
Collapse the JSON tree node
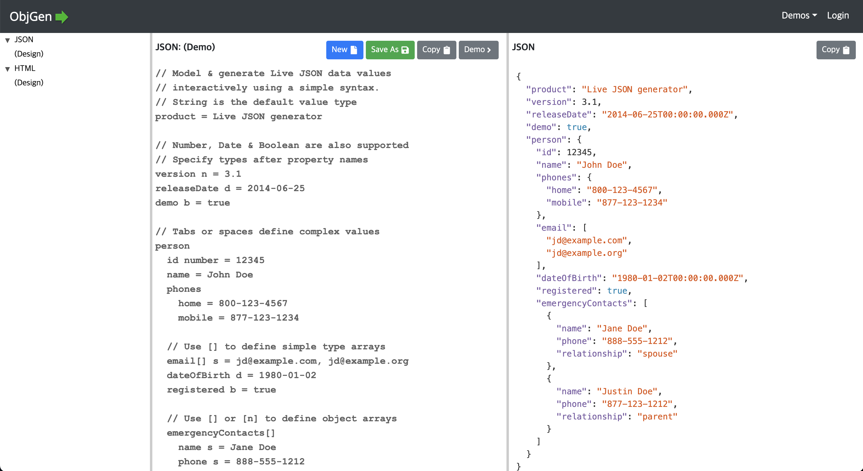pyautogui.click(x=7, y=40)
